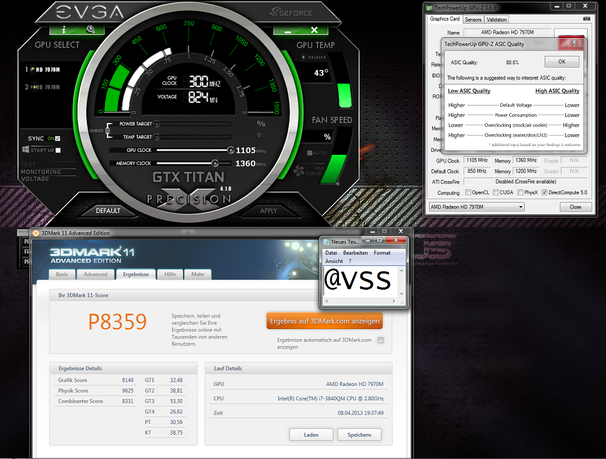Switch to the Advanced tab in 3DMark
This screenshot has width=606, height=459.
tap(96, 275)
